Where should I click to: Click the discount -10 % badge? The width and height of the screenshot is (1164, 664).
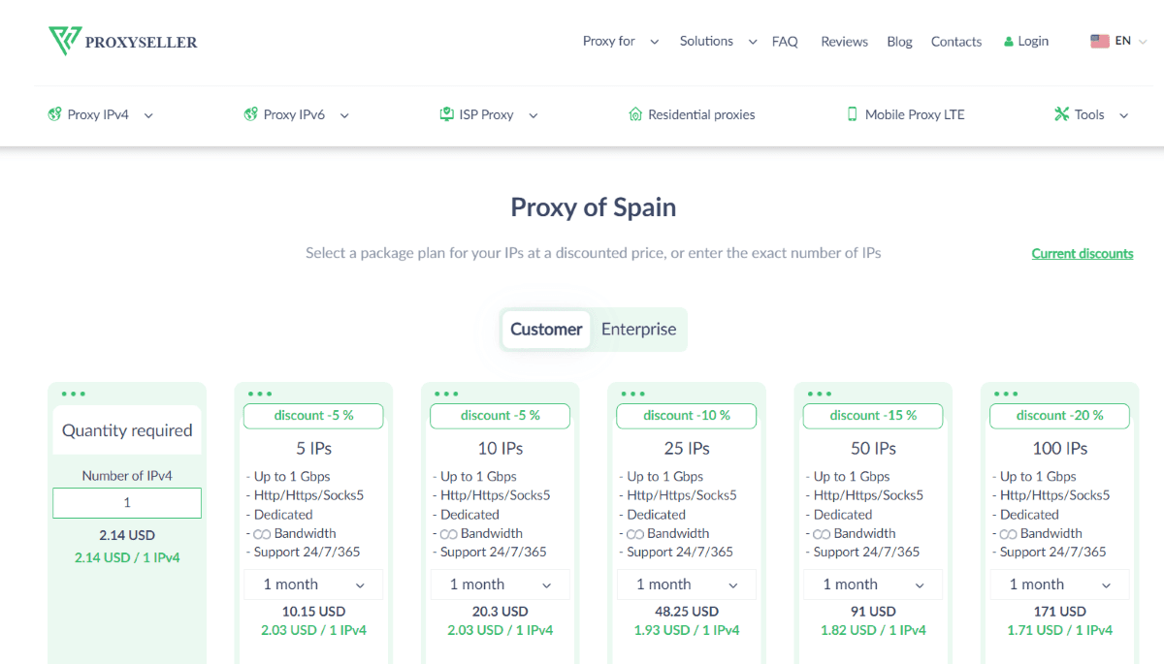686,416
